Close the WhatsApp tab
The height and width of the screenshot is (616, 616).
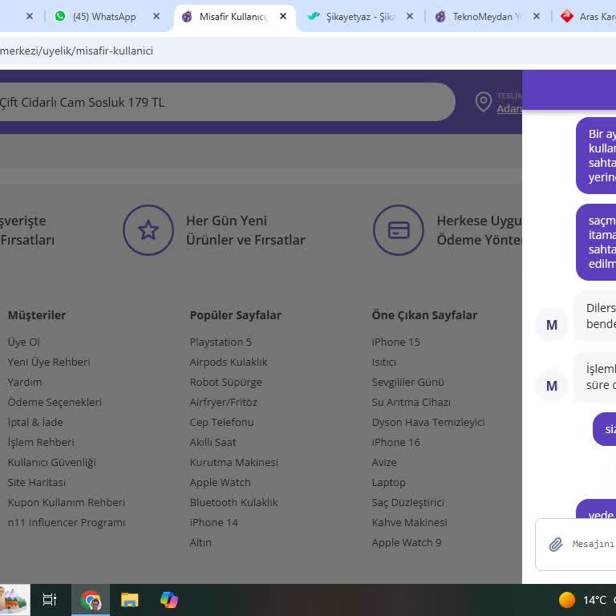[156, 17]
